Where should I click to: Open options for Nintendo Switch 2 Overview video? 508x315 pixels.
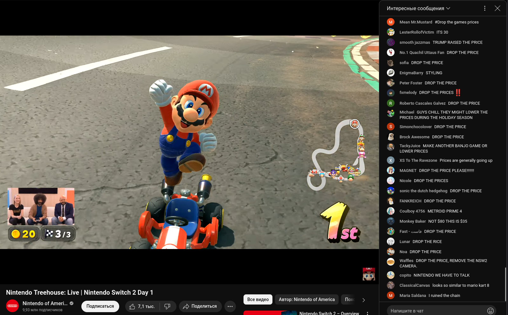[x=367, y=313]
